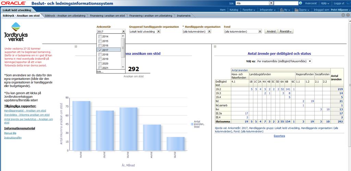Click the Jordbruksverket logo
This screenshot has width=351, height=171.
[x=16, y=32]
